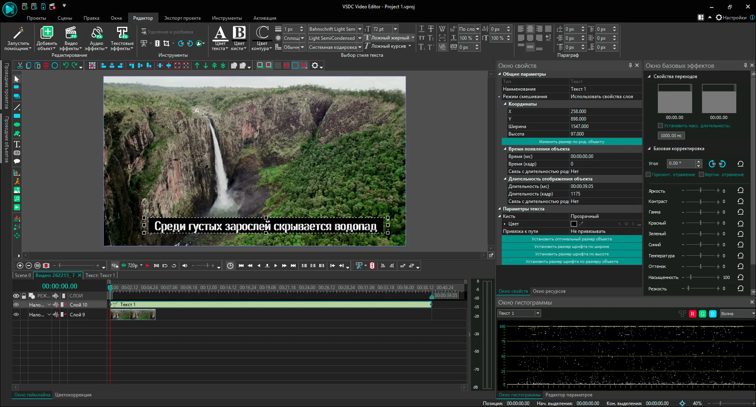The image size is (756, 407).
Task: Select the Text tool (T) in left toolbar
Action: click(17, 144)
